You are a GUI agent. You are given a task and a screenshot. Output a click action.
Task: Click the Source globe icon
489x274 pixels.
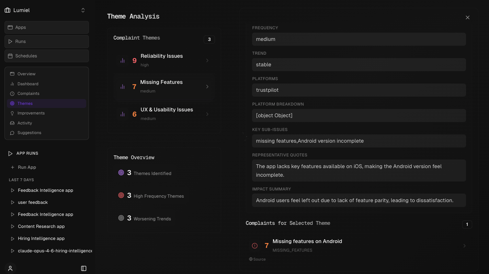[251, 259]
